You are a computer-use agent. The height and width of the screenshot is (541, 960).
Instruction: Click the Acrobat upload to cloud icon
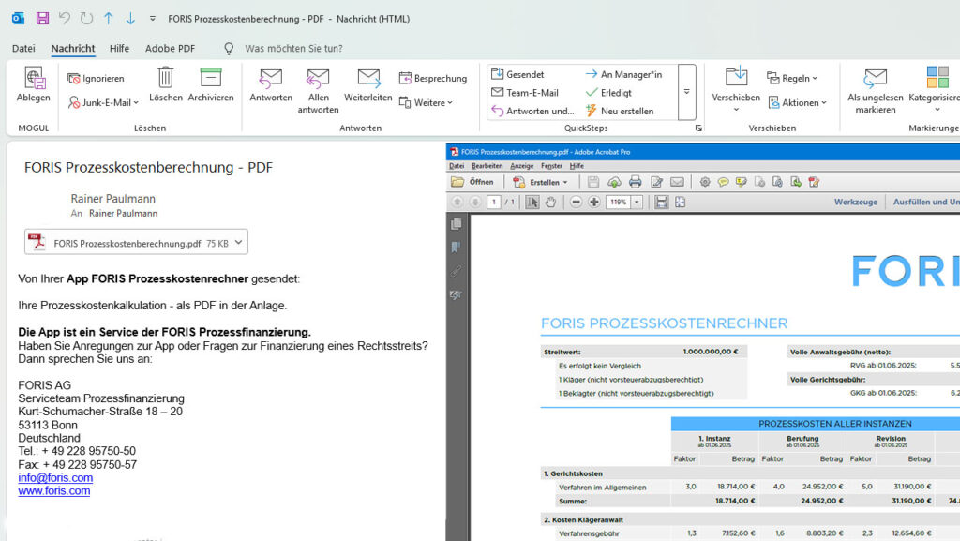click(614, 182)
